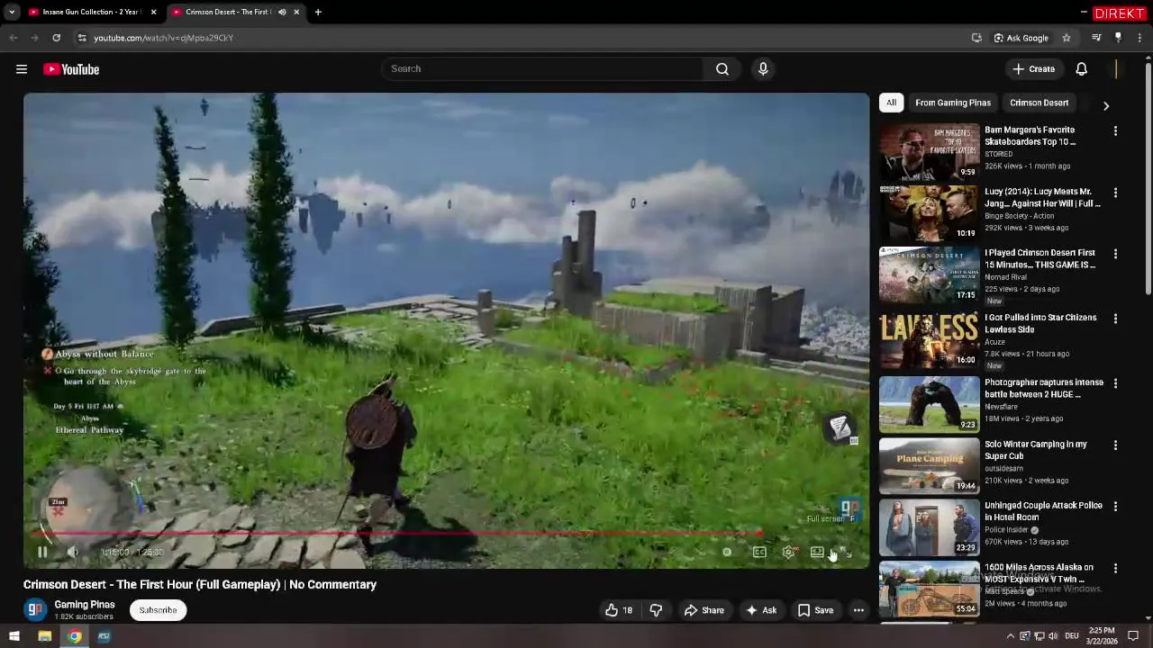
Task: Reload the page
Action: click(56, 38)
